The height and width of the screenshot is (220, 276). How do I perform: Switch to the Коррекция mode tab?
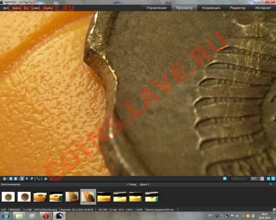[x=211, y=8]
